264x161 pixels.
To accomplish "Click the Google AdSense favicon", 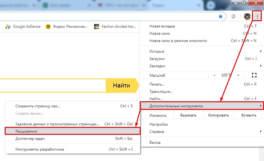I will 8,27.
